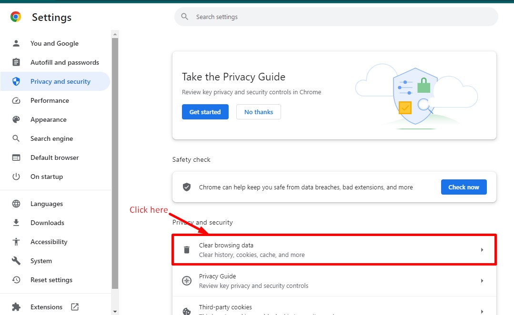Viewport: 514px width, 315px height.
Task: Click the Take the Privacy Guide heading
Action: 234,77
